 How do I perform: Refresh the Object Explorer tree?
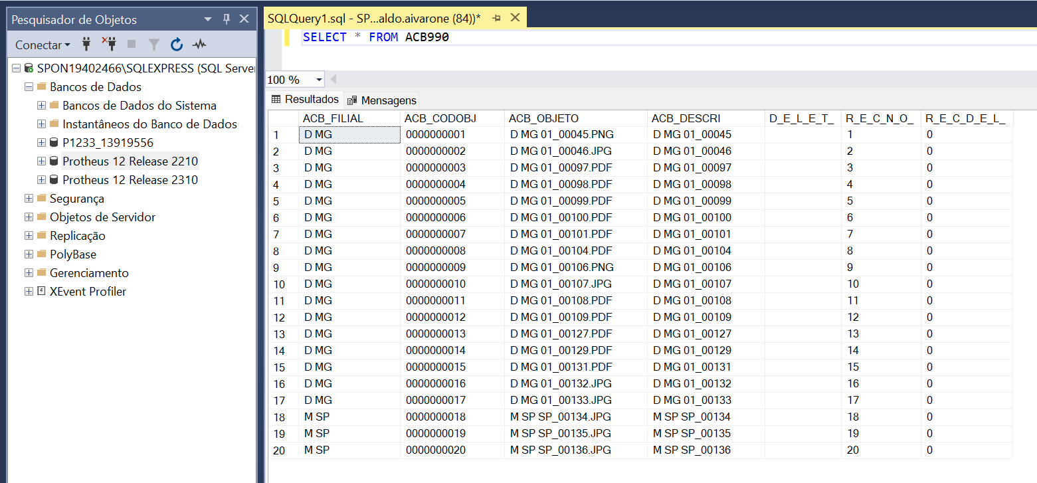pos(177,45)
